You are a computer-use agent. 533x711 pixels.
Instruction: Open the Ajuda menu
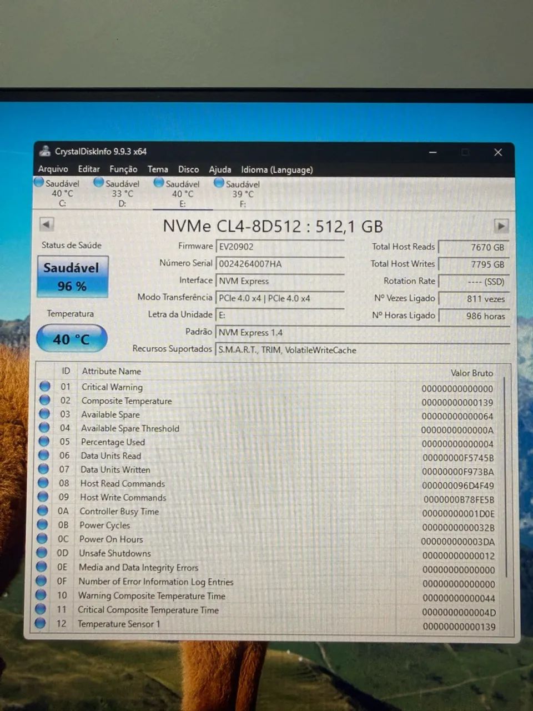[x=220, y=169]
